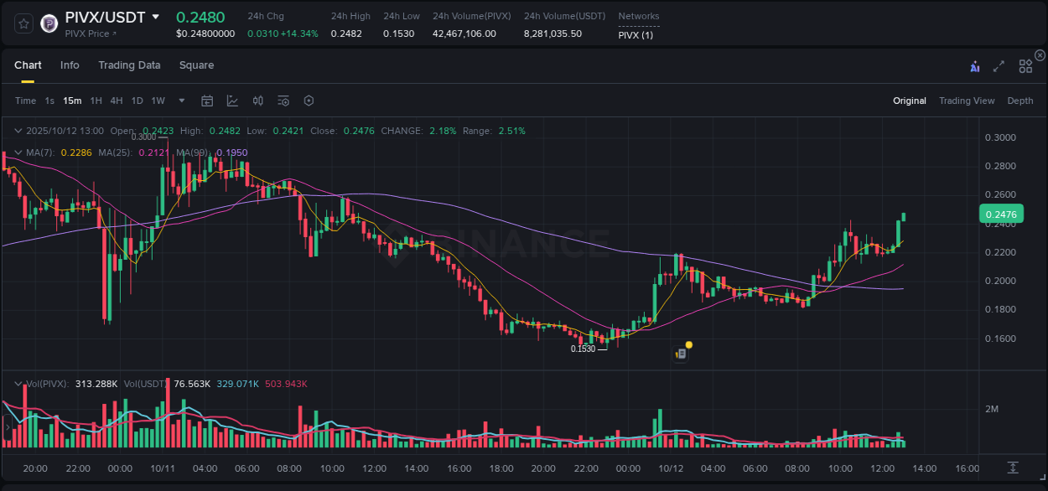
Task: Open the chart settings hexagon icon
Action: tap(309, 101)
